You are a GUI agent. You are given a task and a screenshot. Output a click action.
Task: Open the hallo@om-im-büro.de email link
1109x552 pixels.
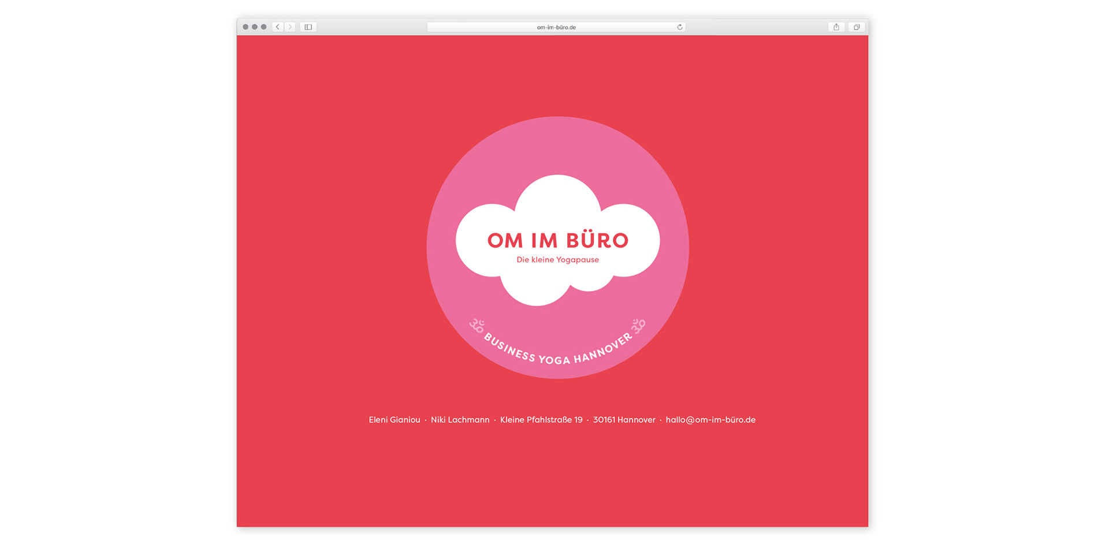[x=710, y=420]
